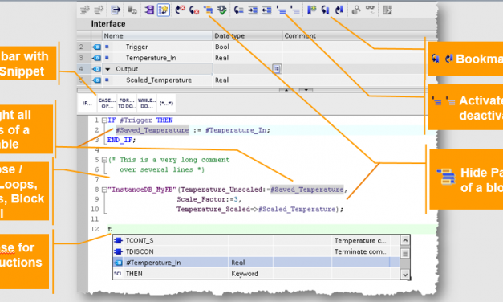Viewport: 503px width, 302px height.
Task: Click the navigate to line icon
Action: tap(239, 10)
